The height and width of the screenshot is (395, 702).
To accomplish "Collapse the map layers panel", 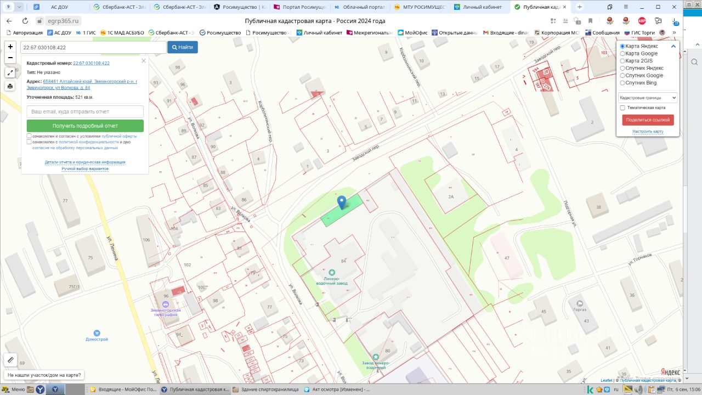I will click(x=673, y=47).
